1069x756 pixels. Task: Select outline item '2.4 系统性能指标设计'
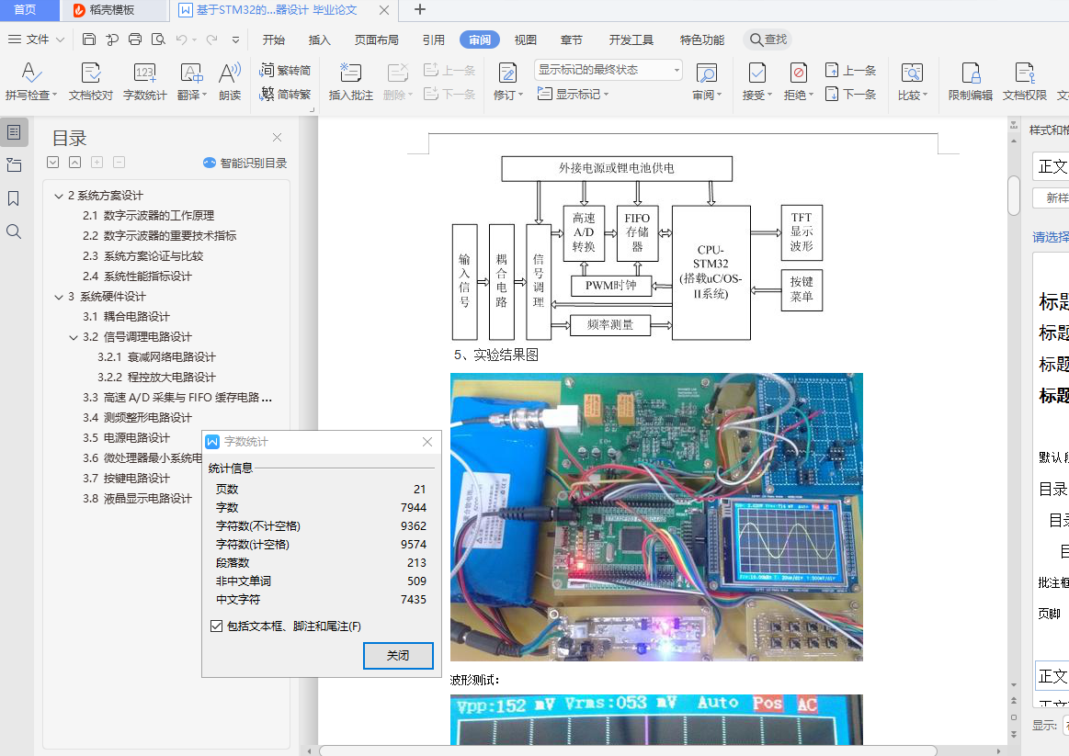(137, 276)
